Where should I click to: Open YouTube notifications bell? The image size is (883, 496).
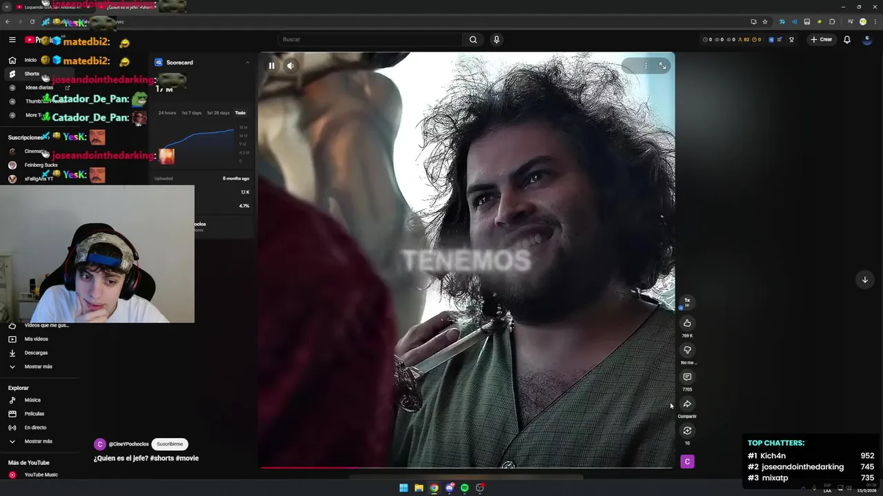847,39
